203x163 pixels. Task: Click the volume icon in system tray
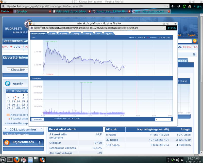[177, 160]
